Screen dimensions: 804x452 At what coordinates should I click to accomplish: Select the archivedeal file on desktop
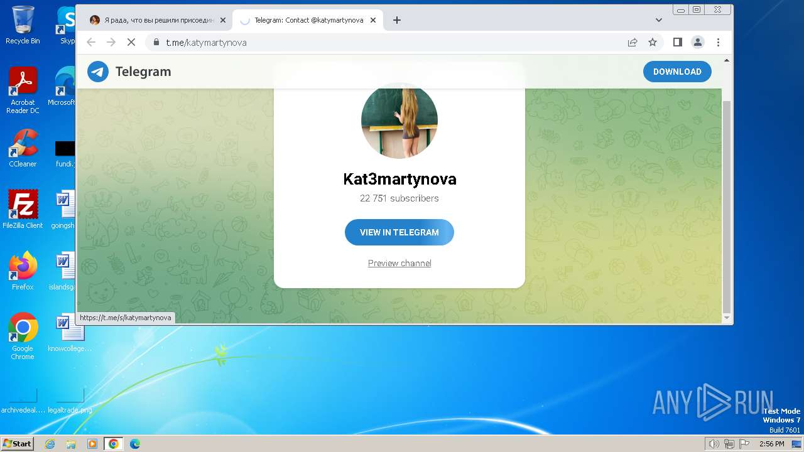tap(23, 400)
